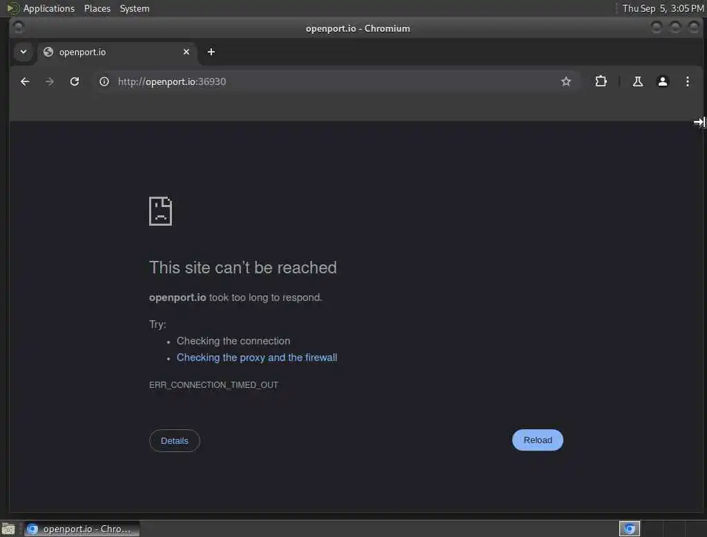The height and width of the screenshot is (537, 707).
Task: Click the Details button
Action: coord(175,440)
